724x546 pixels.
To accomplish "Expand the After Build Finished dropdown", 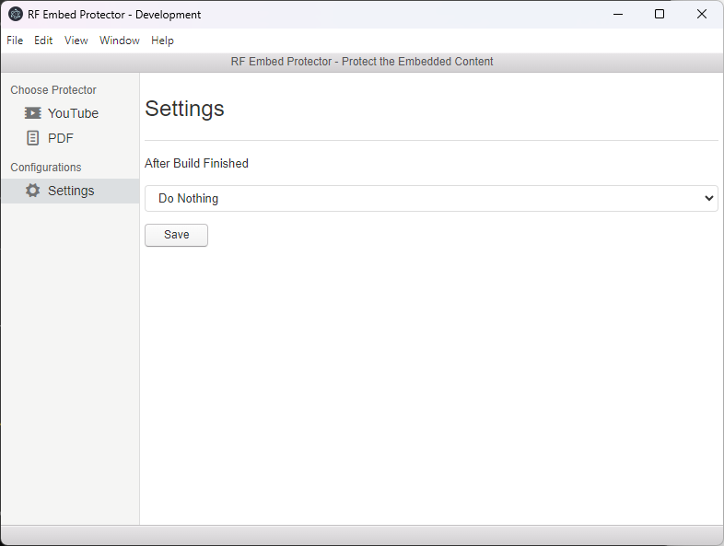I will click(431, 199).
